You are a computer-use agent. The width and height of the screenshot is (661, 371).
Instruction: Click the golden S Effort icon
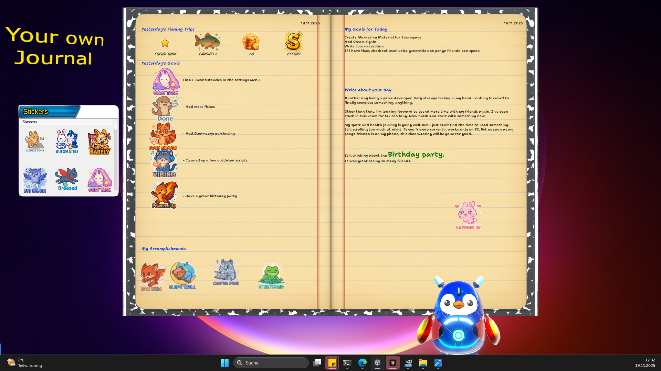pos(293,42)
